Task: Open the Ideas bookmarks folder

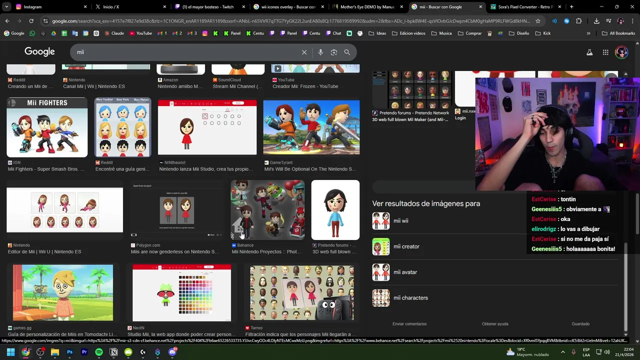Action: click(x=377, y=33)
